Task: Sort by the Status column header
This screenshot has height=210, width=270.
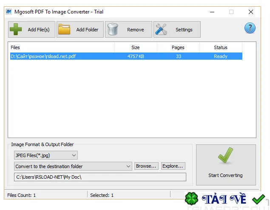Action: click(221, 47)
